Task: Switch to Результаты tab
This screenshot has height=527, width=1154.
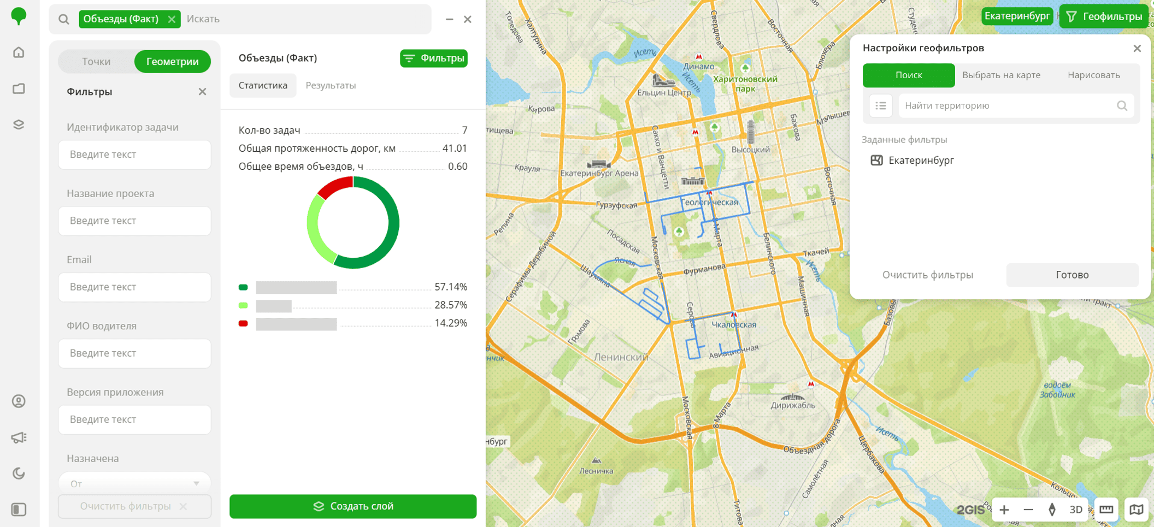Action: tap(331, 86)
